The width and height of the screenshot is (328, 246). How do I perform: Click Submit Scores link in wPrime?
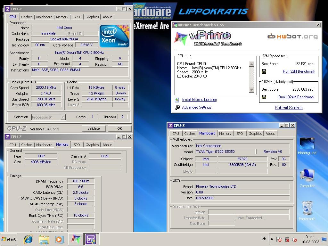point(289,108)
